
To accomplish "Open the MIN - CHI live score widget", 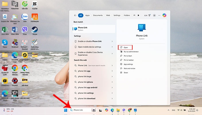I will point(9,110).
